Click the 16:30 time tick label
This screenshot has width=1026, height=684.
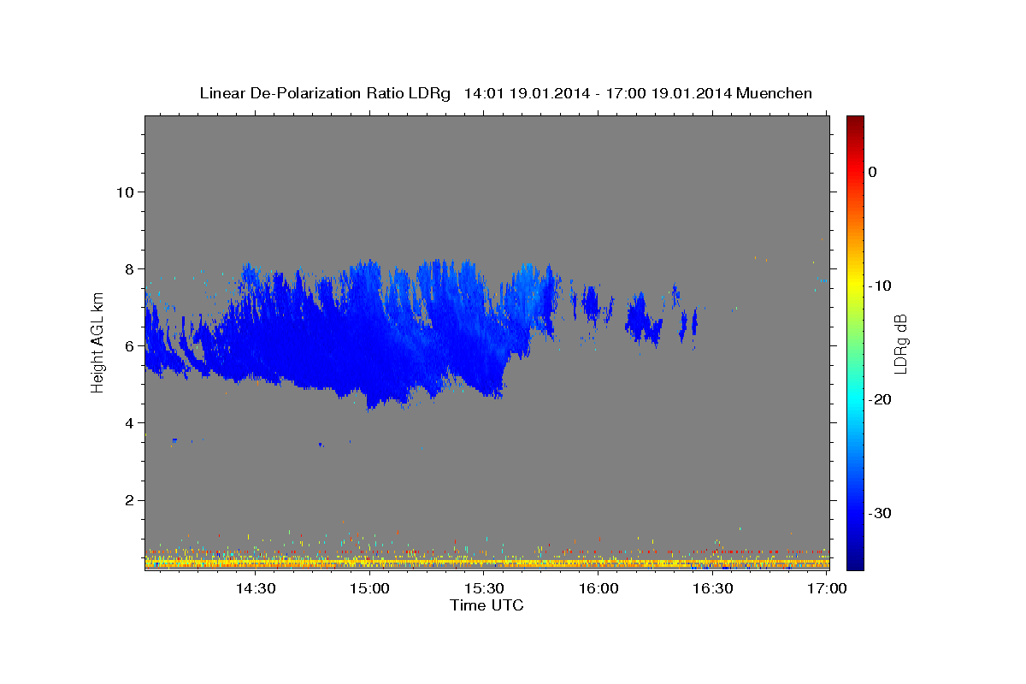click(x=713, y=589)
